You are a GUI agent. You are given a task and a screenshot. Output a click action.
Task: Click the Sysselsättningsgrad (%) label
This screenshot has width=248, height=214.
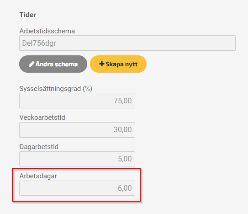tap(56, 89)
